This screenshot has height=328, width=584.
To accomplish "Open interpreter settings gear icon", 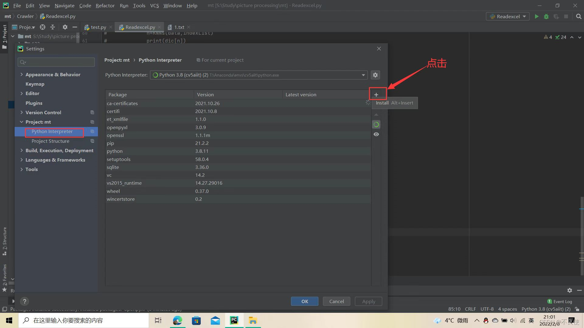I will coord(375,75).
